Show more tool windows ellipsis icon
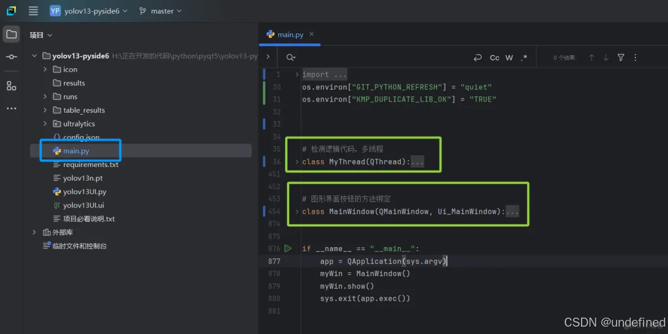Viewport: 668px width, 334px height. [11, 109]
